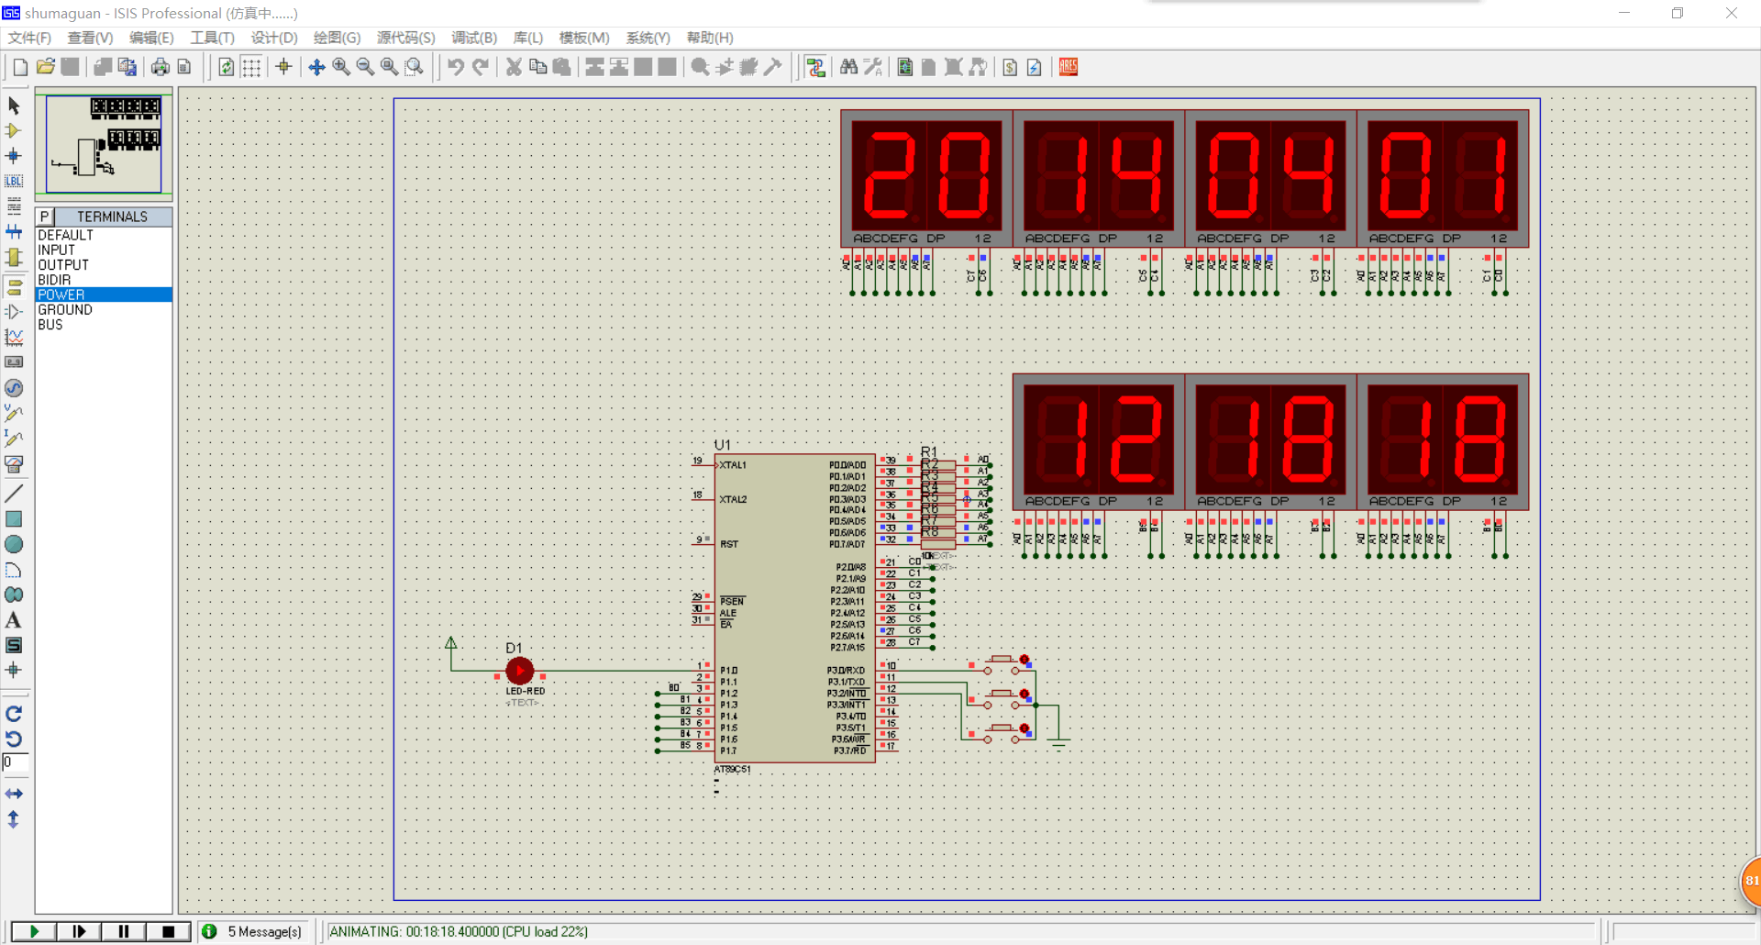Select the 2D Symbols tool

14,646
